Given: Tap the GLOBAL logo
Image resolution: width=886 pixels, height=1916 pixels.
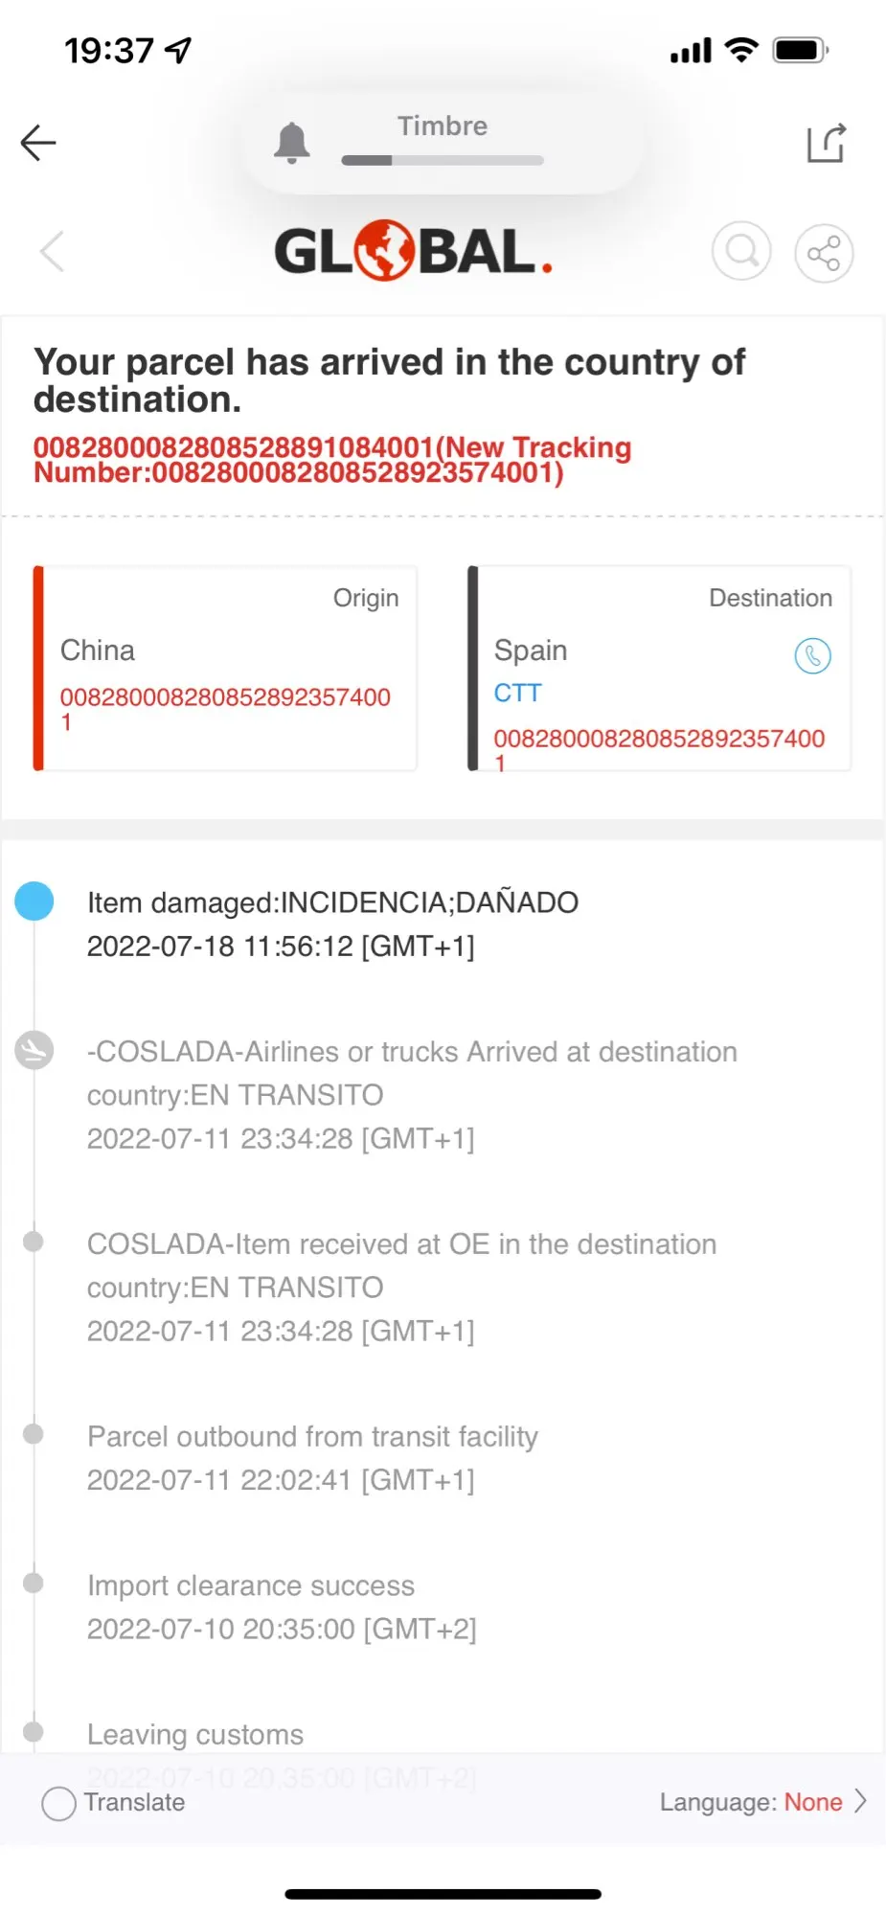Looking at the screenshot, I should (414, 252).
